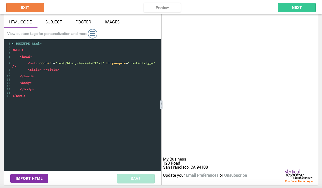The width and height of the screenshot is (322, 188).
Task: Click the opening <html> tag line
Action: (x=18, y=50)
